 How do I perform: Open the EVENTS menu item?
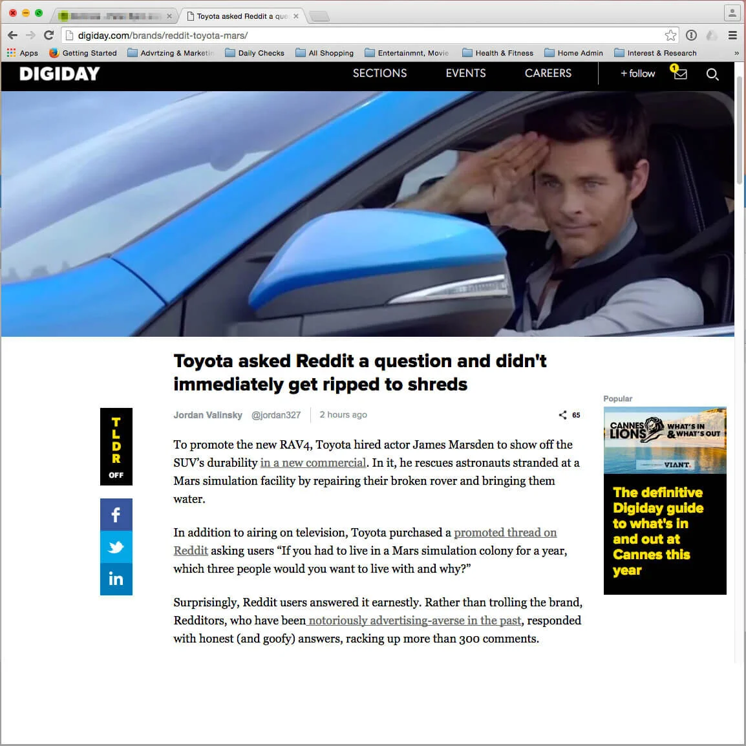(466, 73)
